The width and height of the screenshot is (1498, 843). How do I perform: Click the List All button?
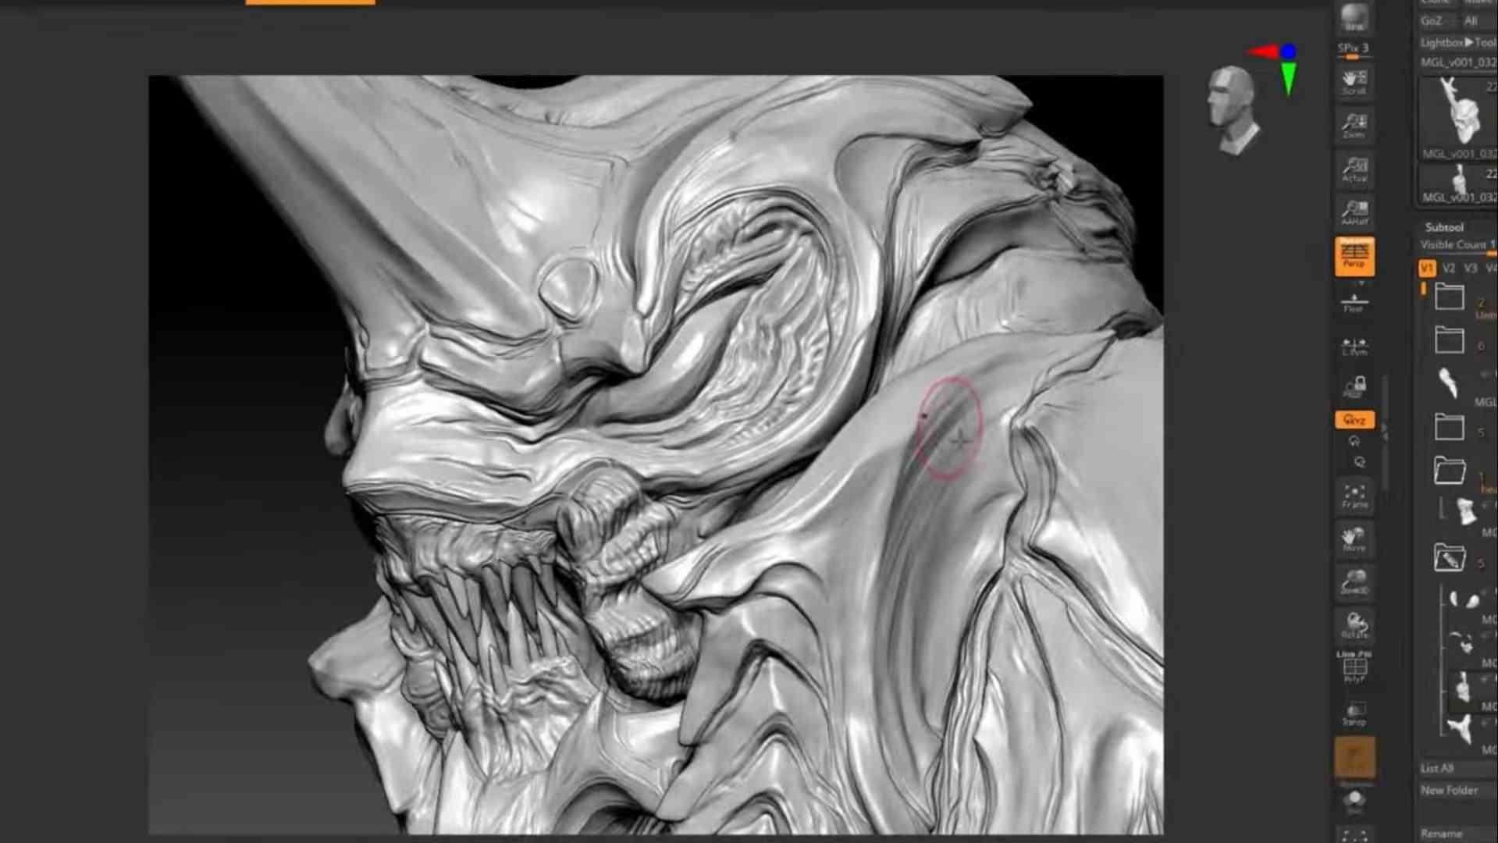point(1437,768)
